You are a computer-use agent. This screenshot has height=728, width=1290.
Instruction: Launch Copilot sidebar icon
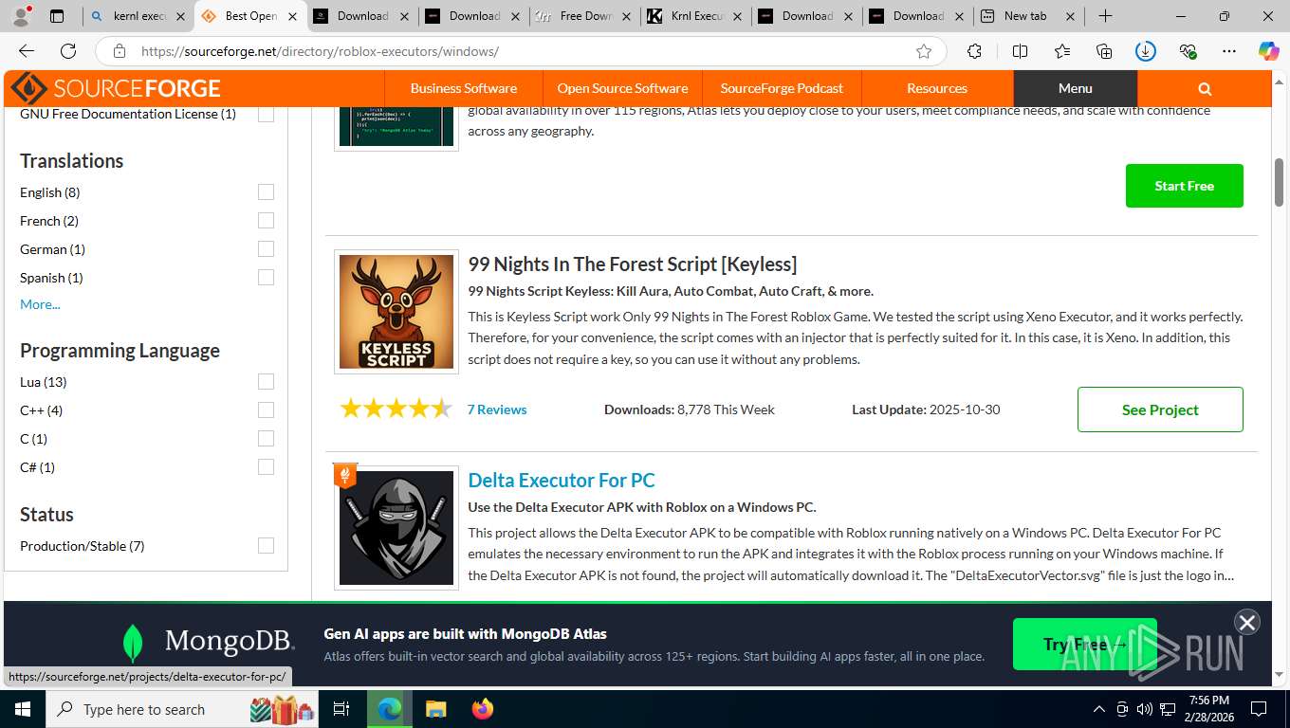pos(1268,51)
